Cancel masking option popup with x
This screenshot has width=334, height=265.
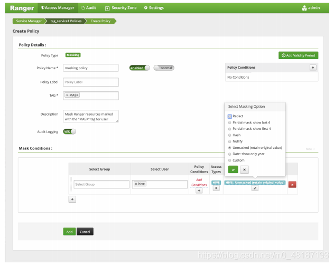point(244,169)
